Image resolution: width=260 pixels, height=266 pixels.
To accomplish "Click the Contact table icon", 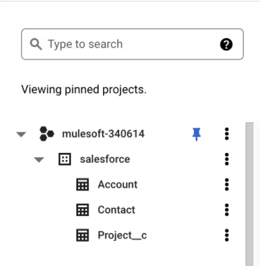I will click(x=82, y=210).
